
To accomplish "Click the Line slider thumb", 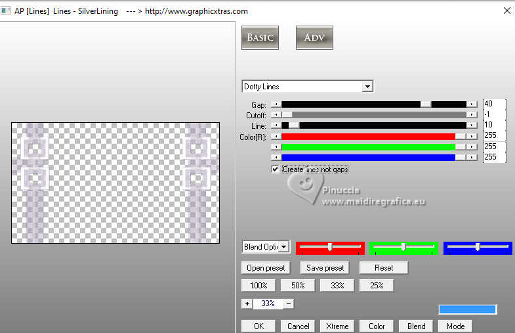I will pyautogui.click(x=294, y=125).
